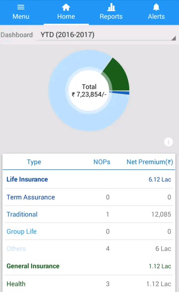179x292 pixels.
Task: Click the dropdown arrow triangle beside YTD
Action: (x=173, y=38)
